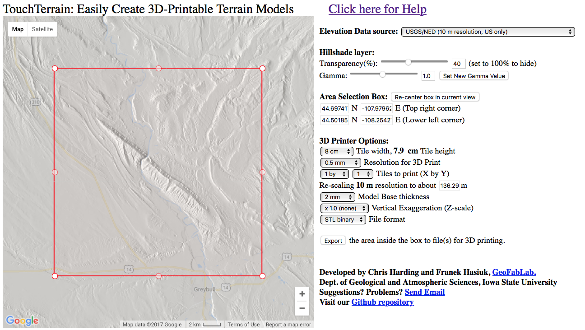The image size is (585, 330).
Task: Click the Route 310 highway shield on the map
Action: pyautogui.click(x=36, y=102)
